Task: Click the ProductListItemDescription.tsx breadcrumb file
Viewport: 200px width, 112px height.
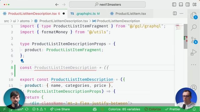Action: [x=64, y=21]
